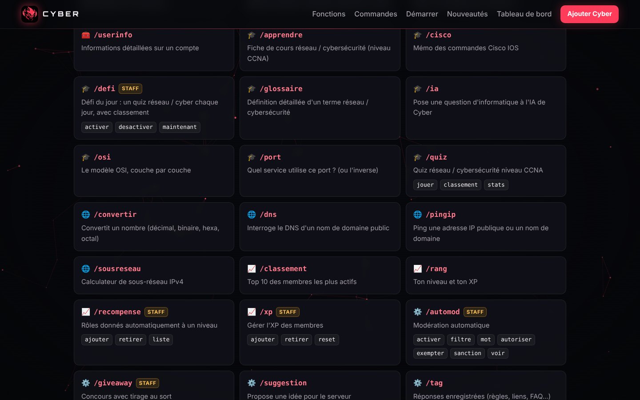This screenshot has height=400, width=640.
Task: Click the 'sanction' tag under /automod
Action: [468, 353]
